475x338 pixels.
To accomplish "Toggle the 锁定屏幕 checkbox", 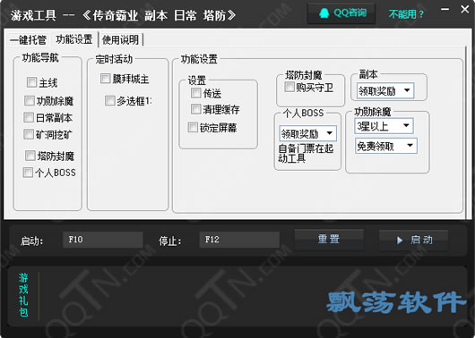I will point(193,127).
